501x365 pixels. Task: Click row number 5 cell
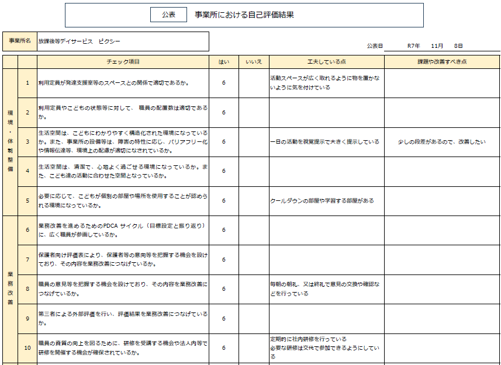tap(27, 201)
